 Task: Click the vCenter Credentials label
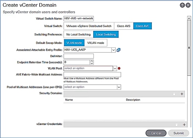50,124
